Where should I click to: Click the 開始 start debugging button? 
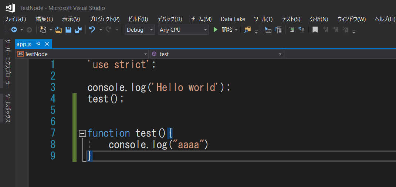click(223, 30)
